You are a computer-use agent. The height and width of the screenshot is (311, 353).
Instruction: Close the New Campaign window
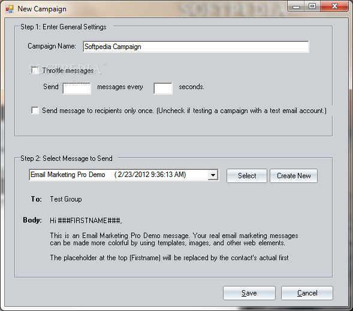point(334,7)
